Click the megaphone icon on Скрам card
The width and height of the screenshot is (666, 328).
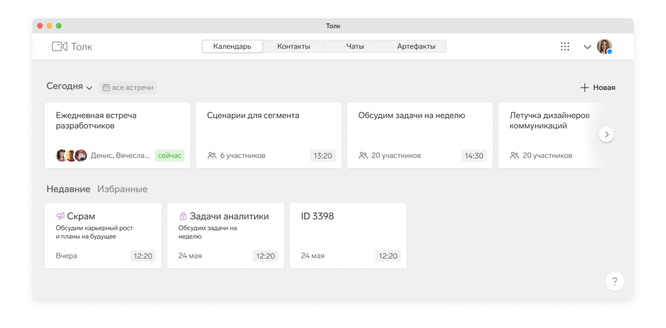tap(60, 216)
